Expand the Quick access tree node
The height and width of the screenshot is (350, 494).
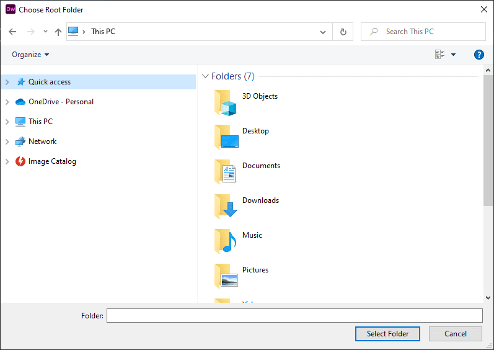click(x=7, y=82)
